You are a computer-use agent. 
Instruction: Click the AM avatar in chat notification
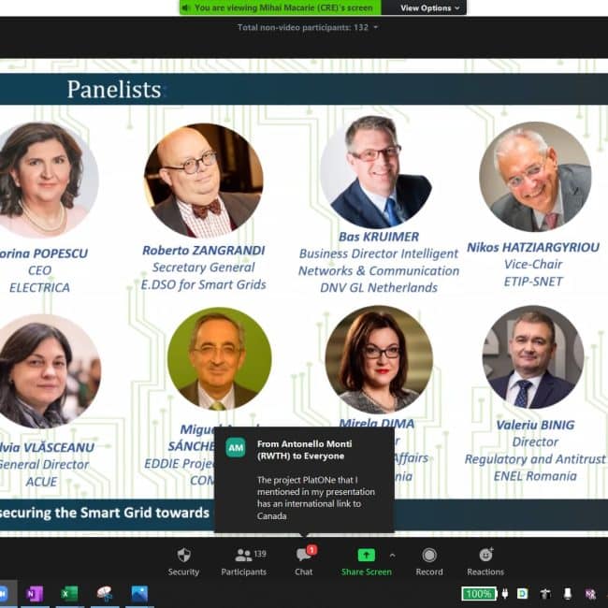click(x=236, y=448)
